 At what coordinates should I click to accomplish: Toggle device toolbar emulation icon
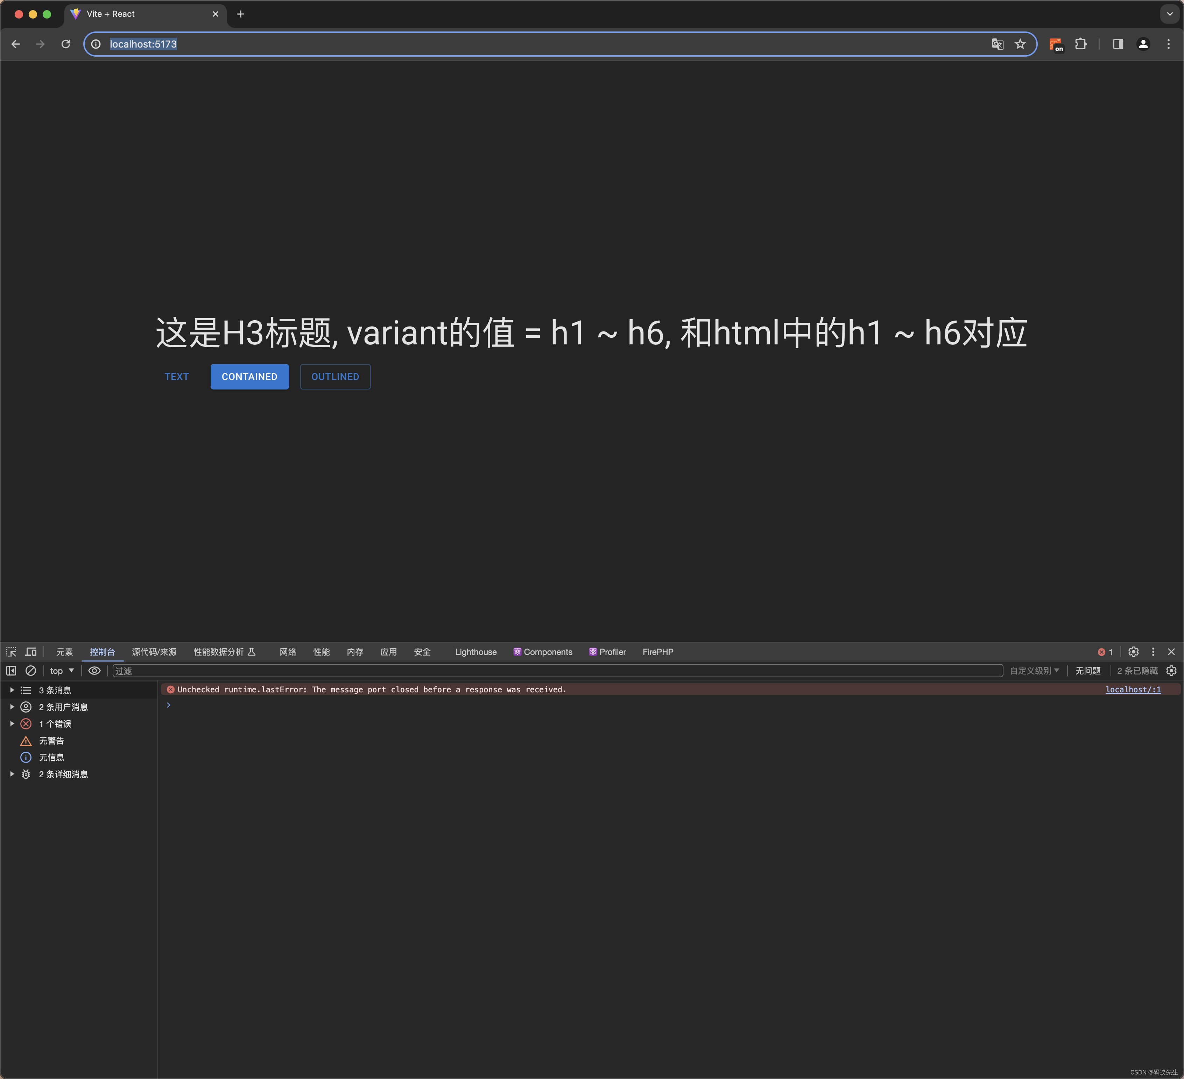pos(31,652)
